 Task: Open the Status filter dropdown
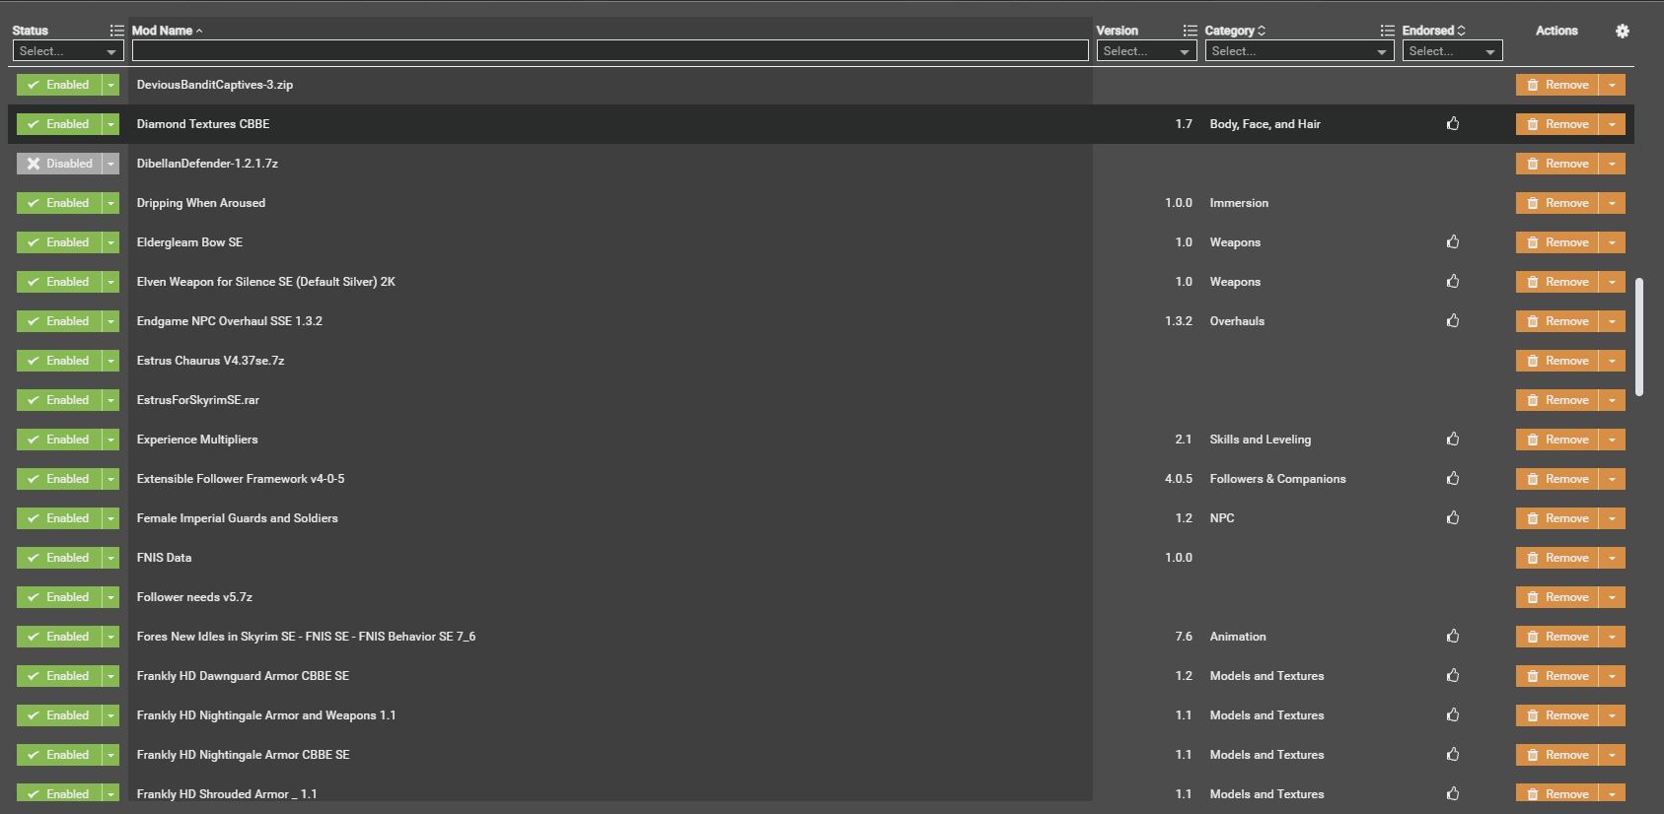68,51
